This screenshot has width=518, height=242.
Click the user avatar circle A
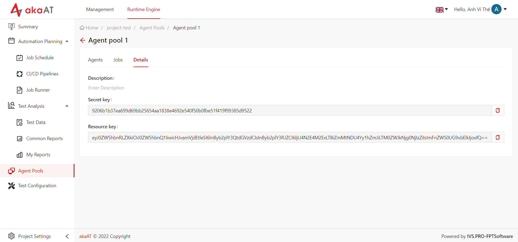496,9
